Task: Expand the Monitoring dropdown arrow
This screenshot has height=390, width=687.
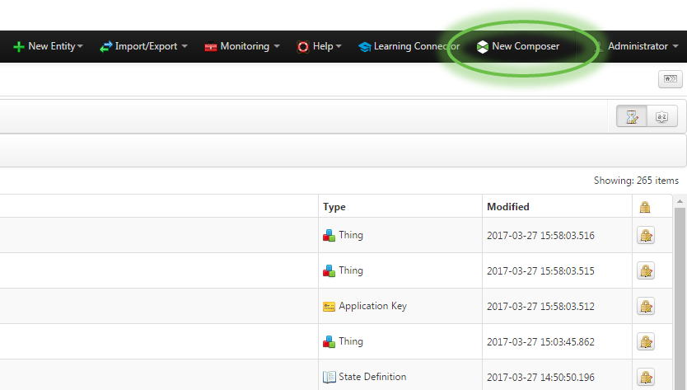Action: [277, 46]
